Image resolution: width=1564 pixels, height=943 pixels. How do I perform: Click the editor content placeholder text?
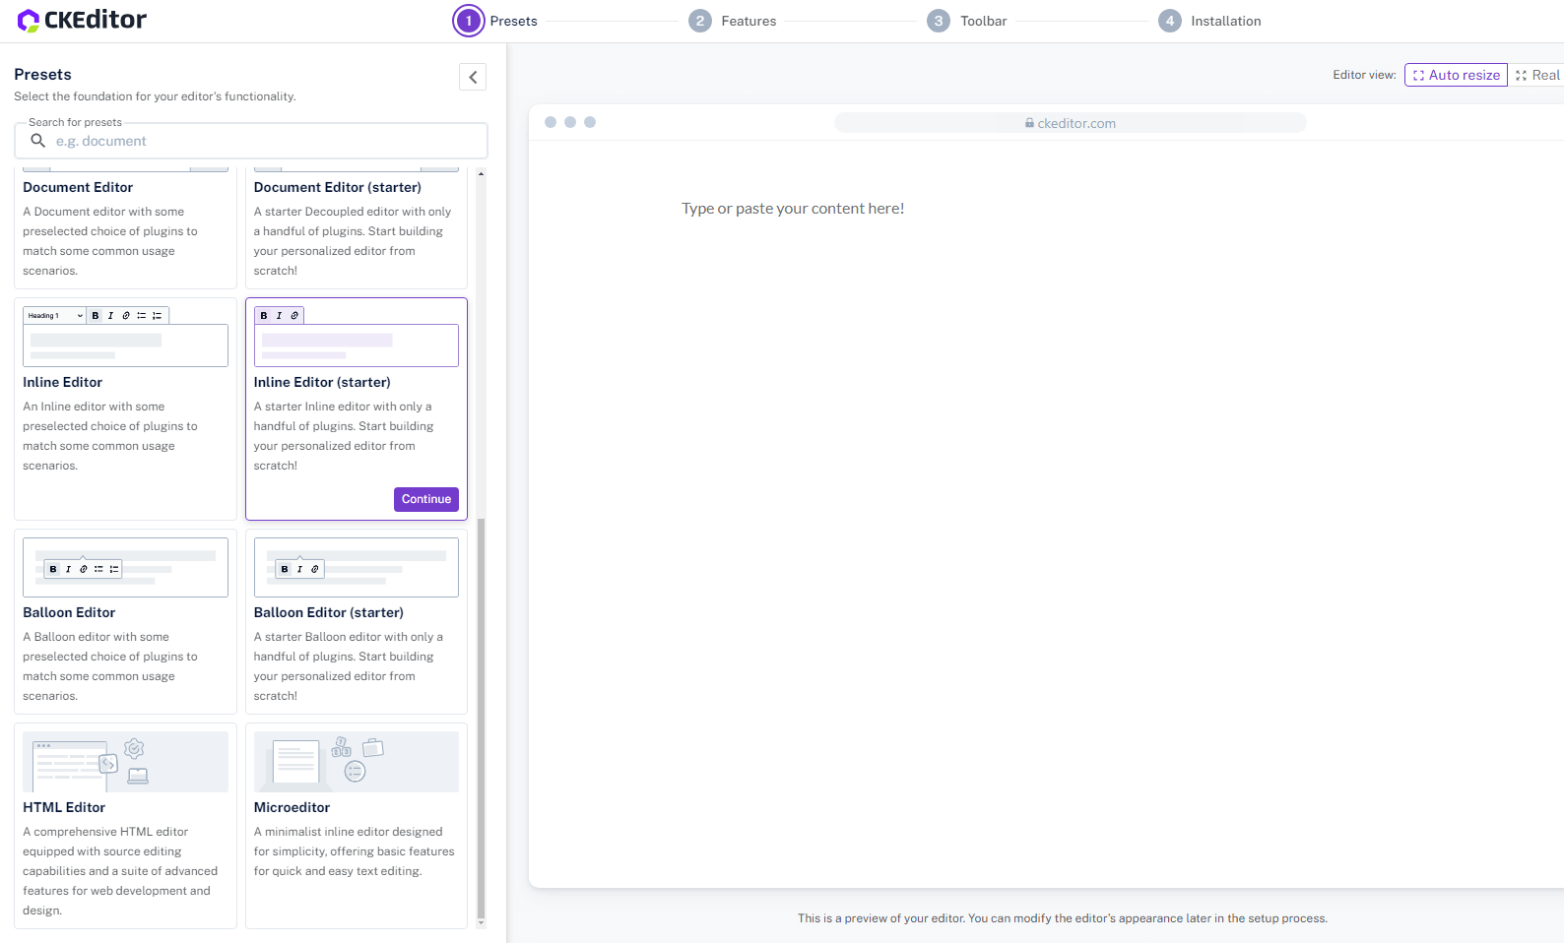(792, 209)
